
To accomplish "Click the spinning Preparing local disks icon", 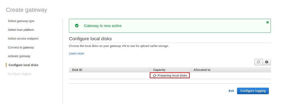I will click(155, 76).
